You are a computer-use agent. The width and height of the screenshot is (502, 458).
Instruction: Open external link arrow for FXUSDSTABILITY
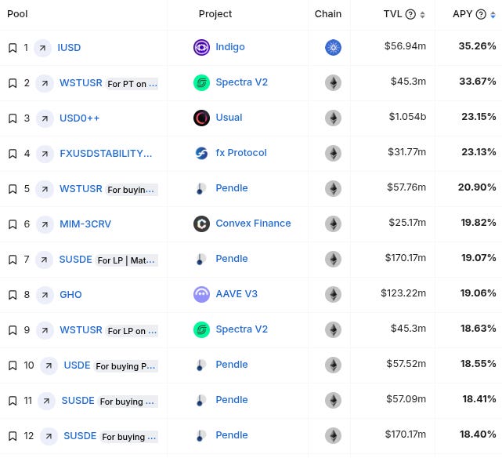45,154
